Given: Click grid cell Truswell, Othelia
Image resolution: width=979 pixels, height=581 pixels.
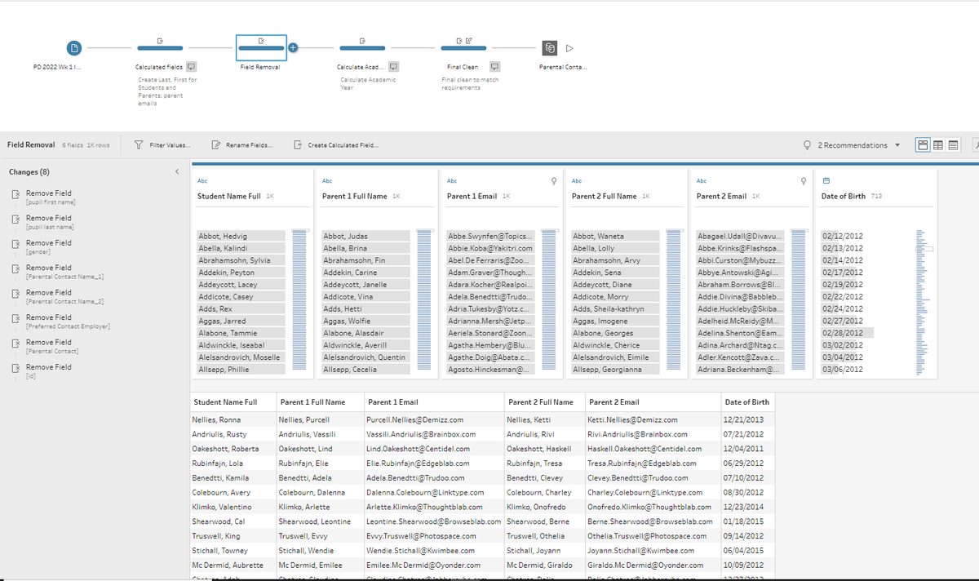Looking at the screenshot, I should coord(544,536).
